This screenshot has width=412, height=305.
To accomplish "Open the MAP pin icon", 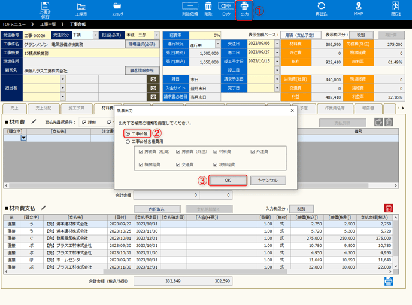I will pos(358,10).
